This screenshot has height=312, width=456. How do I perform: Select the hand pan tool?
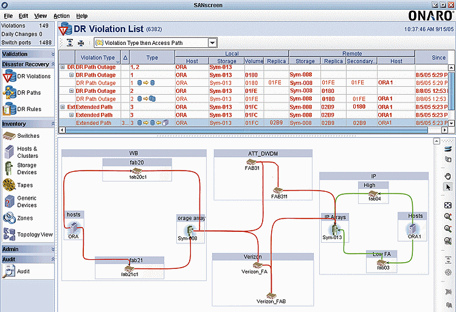pyautogui.click(x=448, y=176)
